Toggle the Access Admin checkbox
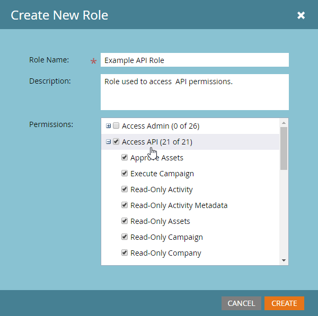318x316 pixels. tap(116, 126)
